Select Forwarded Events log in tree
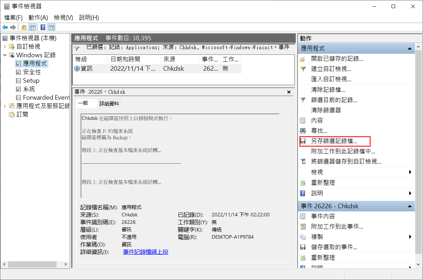 46,98
